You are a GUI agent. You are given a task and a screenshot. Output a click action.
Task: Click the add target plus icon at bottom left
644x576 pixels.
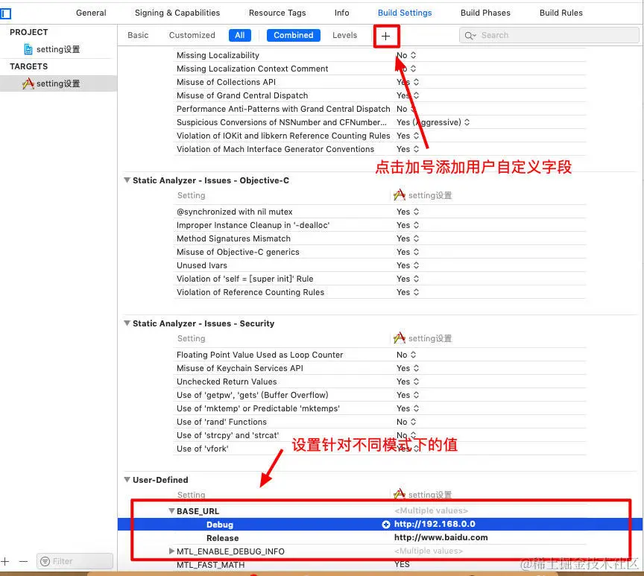5,561
